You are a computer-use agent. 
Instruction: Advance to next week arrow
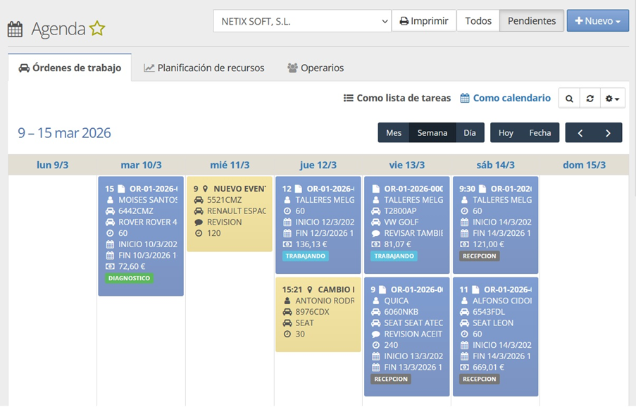[608, 133]
